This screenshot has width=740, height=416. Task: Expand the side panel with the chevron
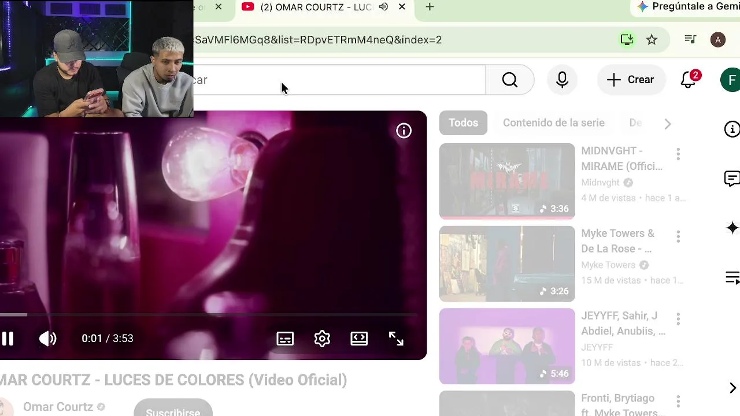click(732, 388)
